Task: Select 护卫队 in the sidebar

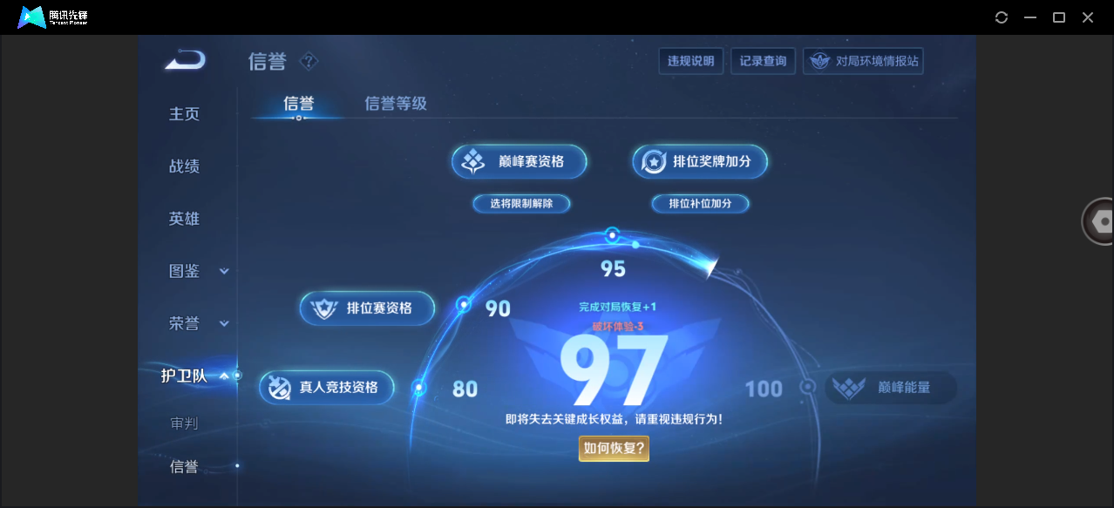Action: [184, 376]
